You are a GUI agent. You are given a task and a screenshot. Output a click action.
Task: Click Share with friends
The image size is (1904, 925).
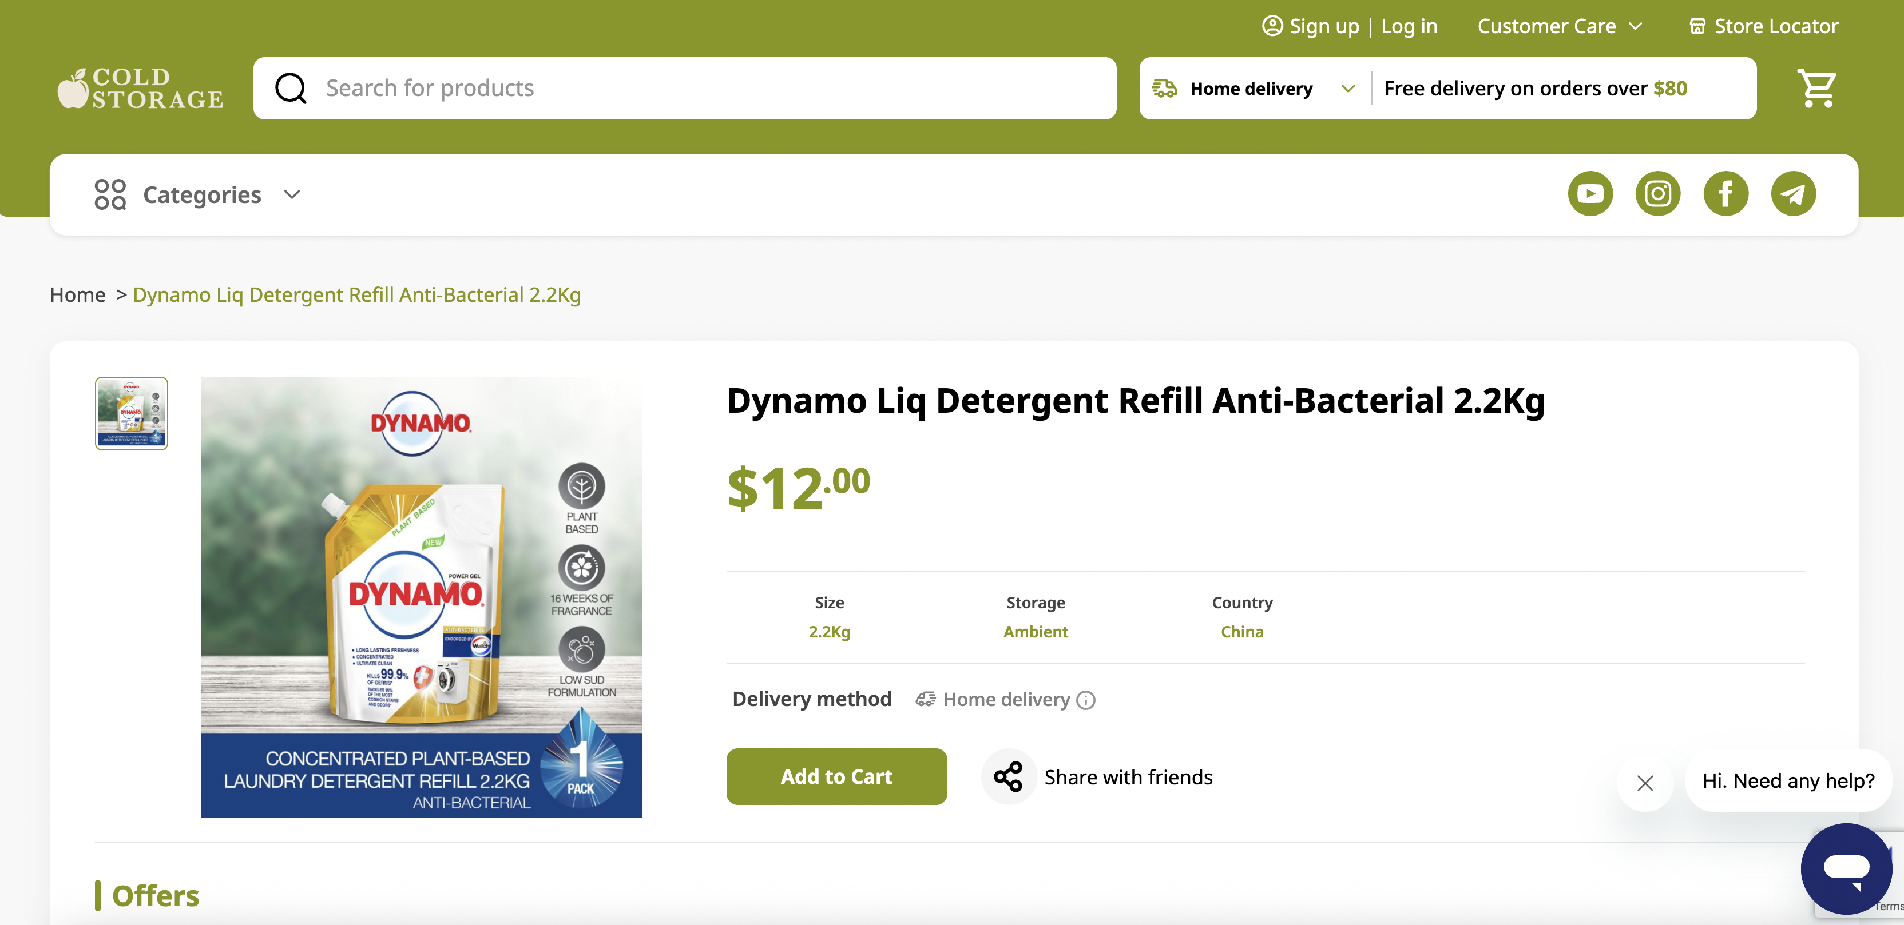1128,778
